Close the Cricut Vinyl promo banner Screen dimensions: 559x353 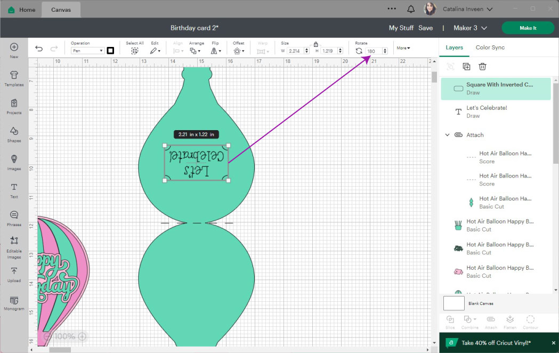[x=553, y=343]
